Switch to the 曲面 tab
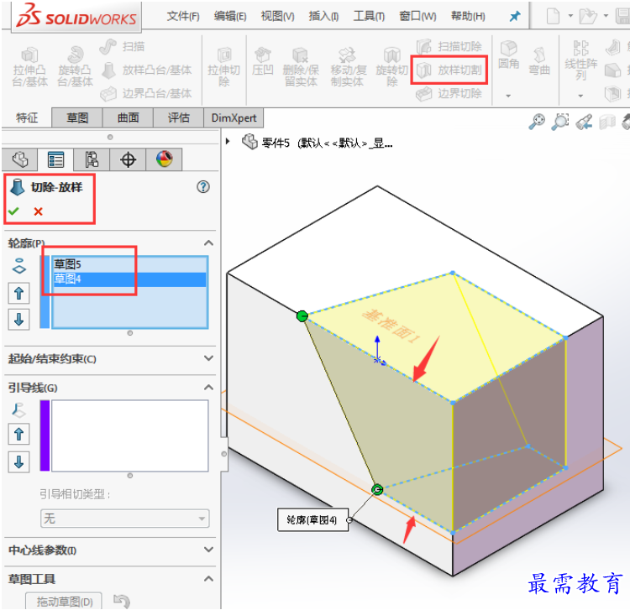The image size is (630, 610). tap(129, 117)
